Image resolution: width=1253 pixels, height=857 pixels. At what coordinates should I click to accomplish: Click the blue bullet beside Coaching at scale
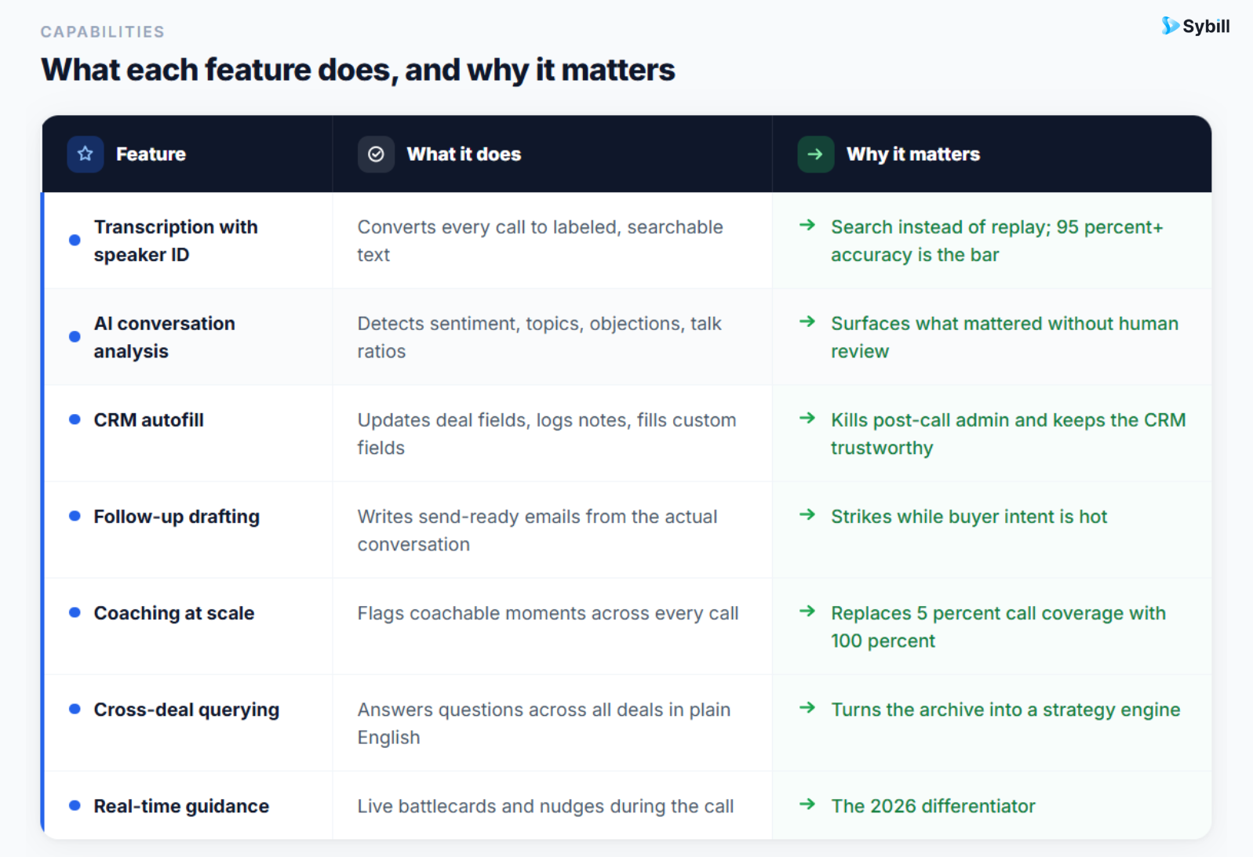pyautogui.click(x=75, y=612)
